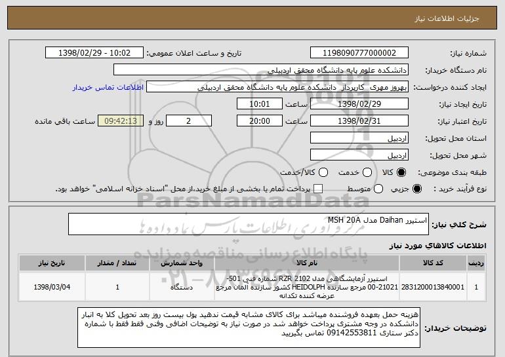This screenshot has height=357, width=505.
Task: Click the request number field 1198090777000002
Action: click(x=359, y=53)
